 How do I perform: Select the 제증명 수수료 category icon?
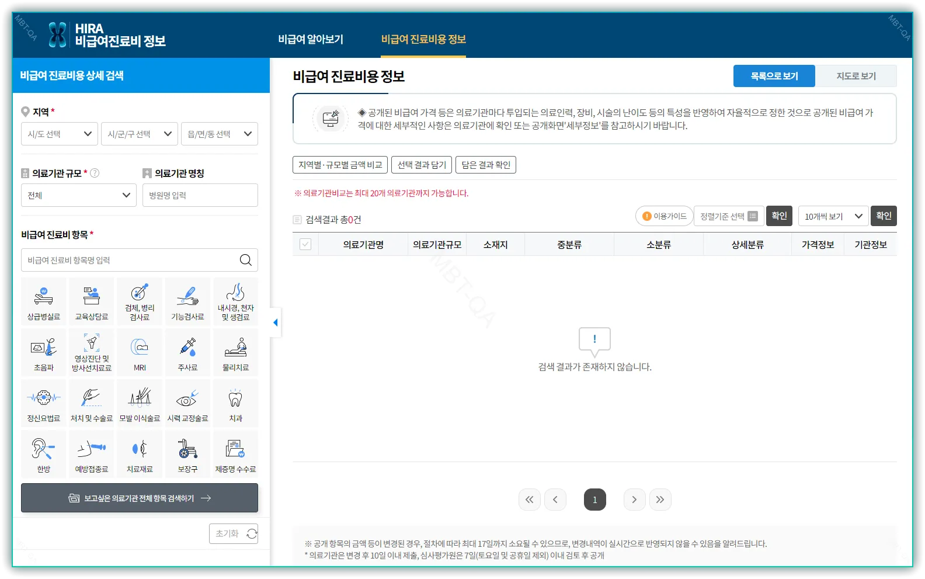(235, 454)
